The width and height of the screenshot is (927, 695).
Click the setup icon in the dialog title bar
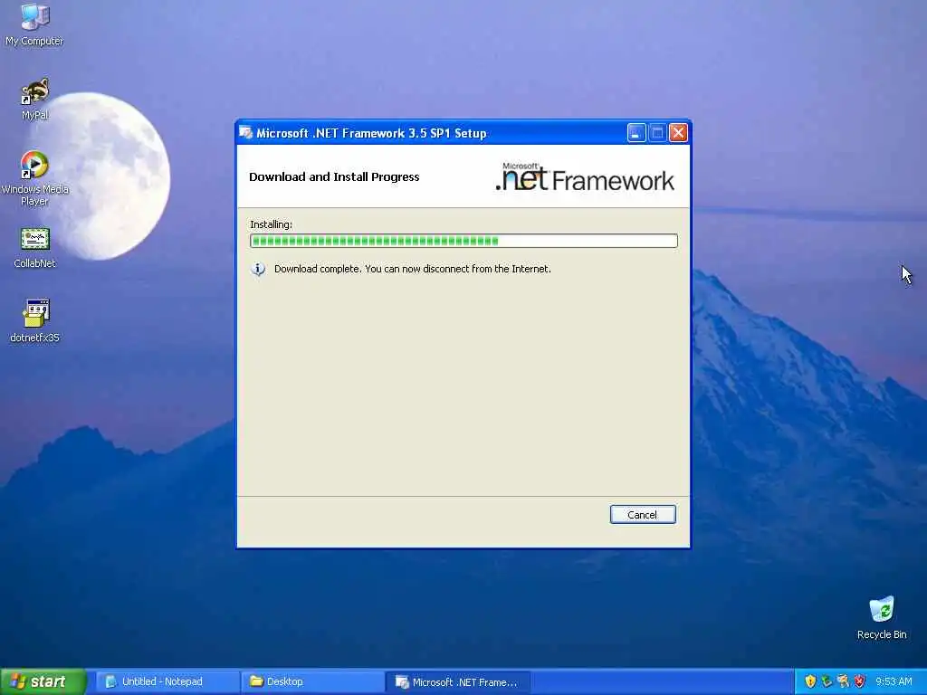click(246, 133)
